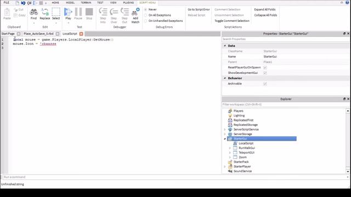Toggle the ShowDevelopmentGui checkbox
351x197 pixels.
click(x=265, y=73)
